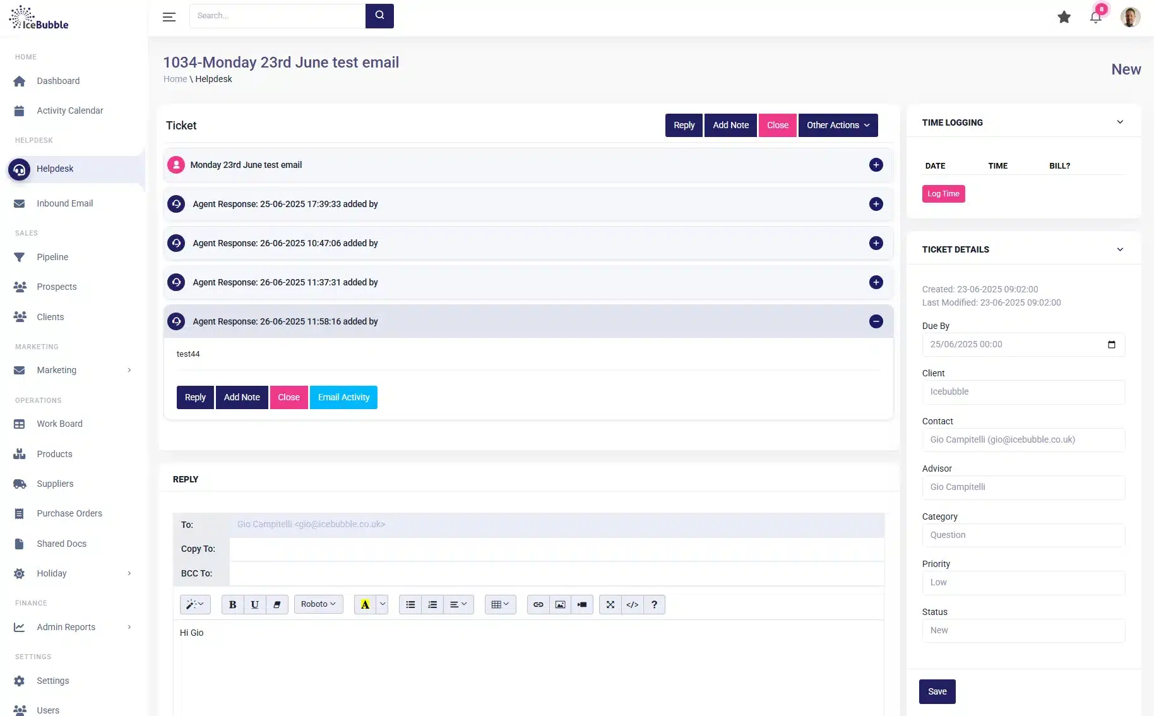Collapse the 26-06-2025 11:58:16 agent response

(x=876, y=321)
